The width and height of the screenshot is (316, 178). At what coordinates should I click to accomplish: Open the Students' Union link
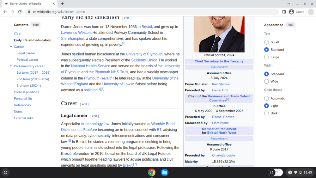(144, 60)
